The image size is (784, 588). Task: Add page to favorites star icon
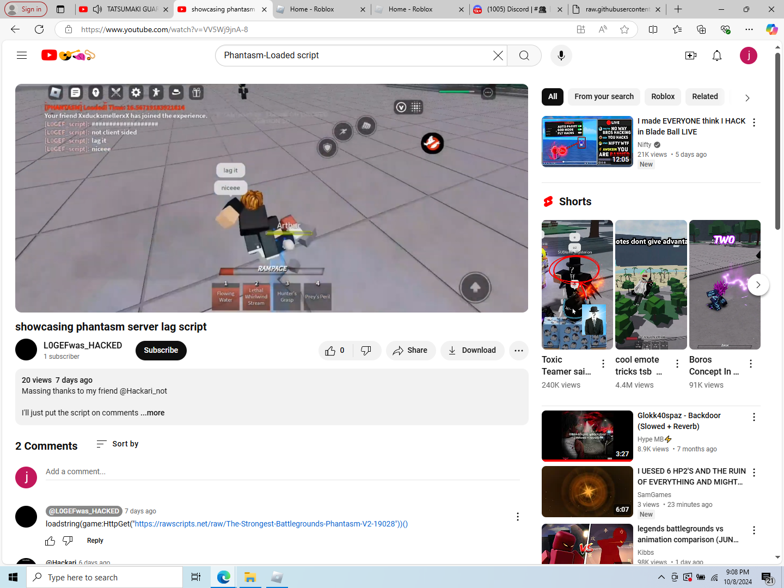click(624, 29)
